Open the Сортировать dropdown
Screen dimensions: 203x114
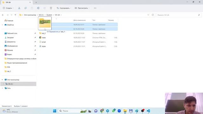pos(64,8)
